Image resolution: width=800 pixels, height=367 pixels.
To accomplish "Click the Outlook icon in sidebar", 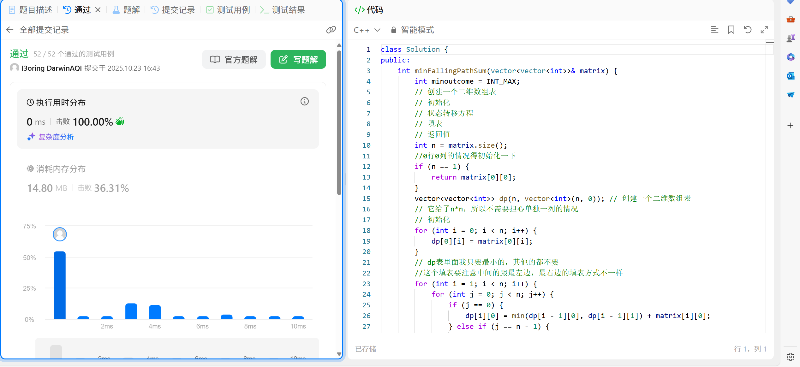I will point(791,76).
